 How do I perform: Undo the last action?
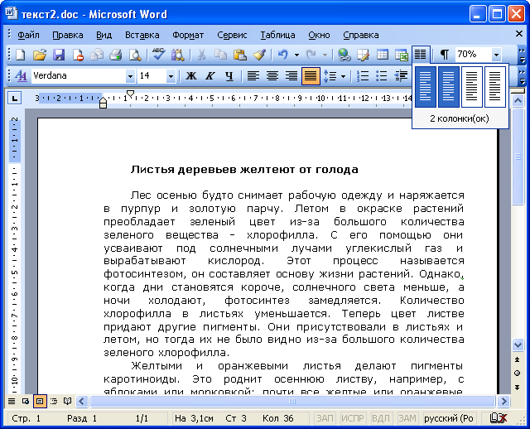click(283, 55)
